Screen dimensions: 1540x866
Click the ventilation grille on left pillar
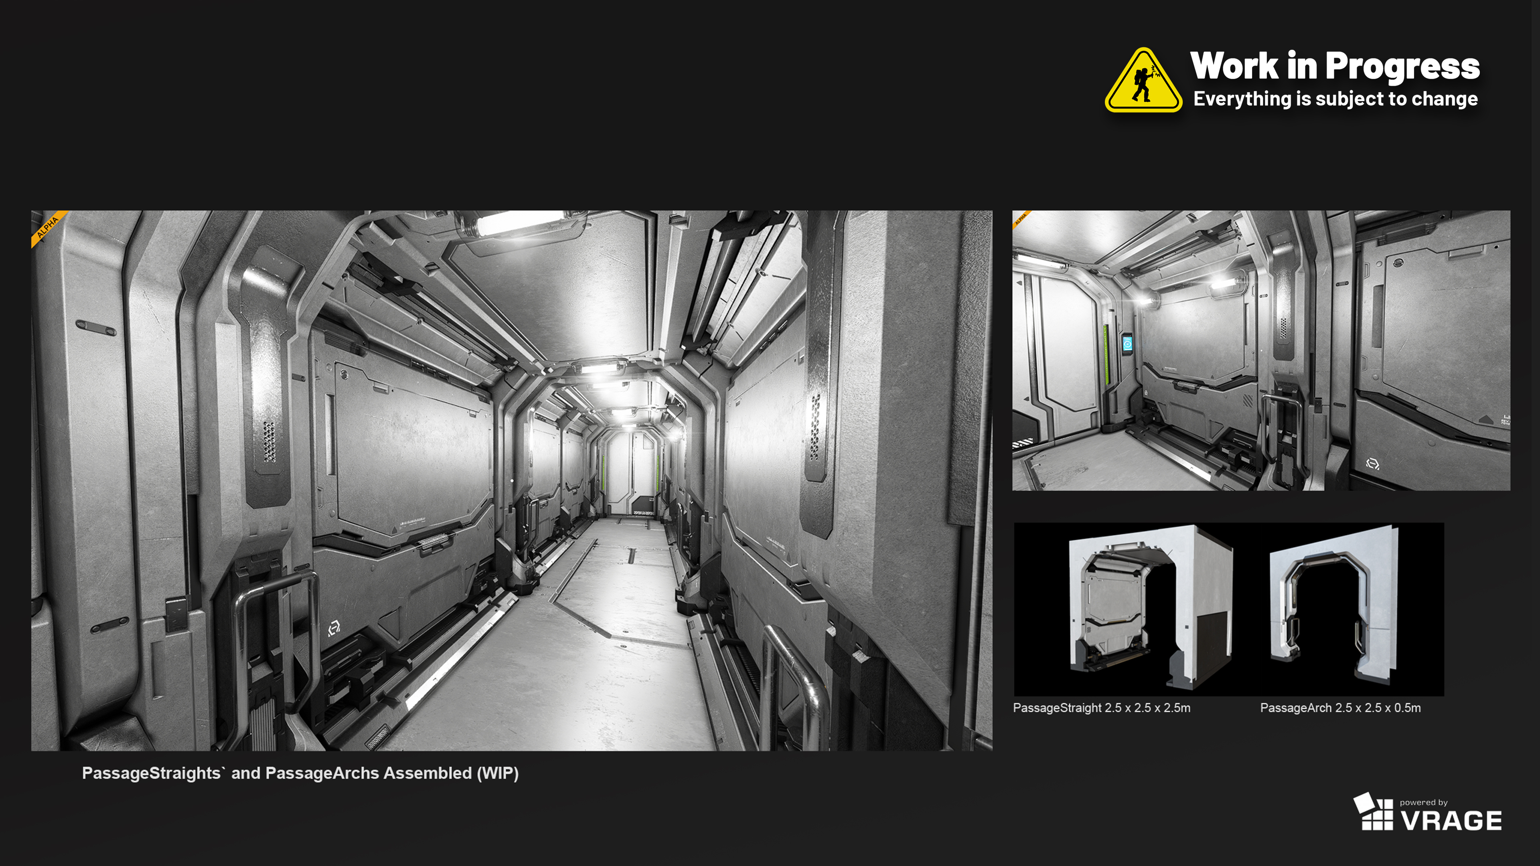coord(269,442)
